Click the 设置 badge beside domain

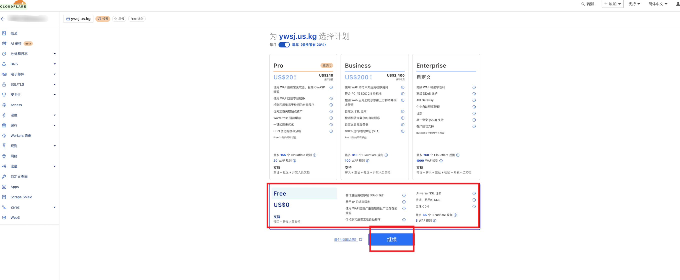coord(103,19)
